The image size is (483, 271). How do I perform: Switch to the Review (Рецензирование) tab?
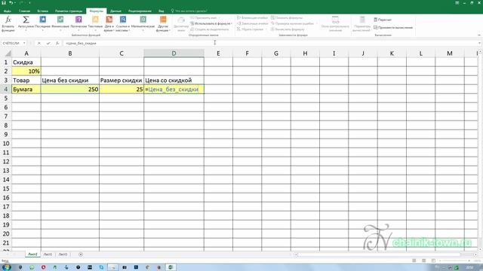tap(140, 11)
